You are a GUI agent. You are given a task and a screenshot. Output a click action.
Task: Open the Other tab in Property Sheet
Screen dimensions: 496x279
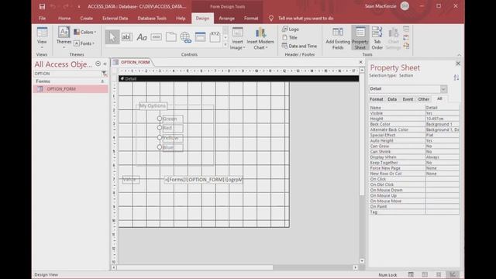(424, 99)
